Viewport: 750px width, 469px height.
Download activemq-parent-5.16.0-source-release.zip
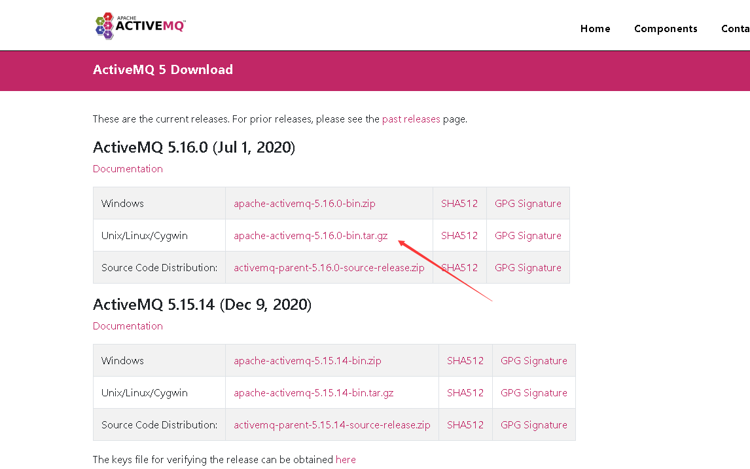pos(329,267)
